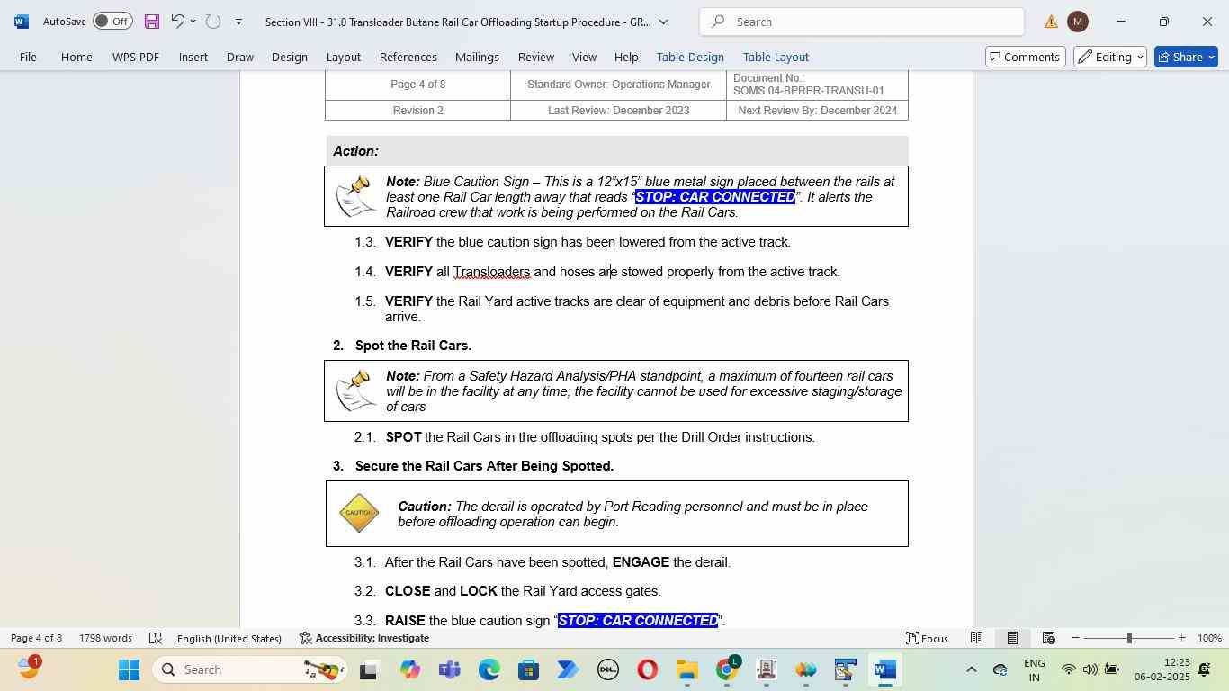Open the Mailings tab
The width and height of the screenshot is (1229, 691).
(x=477, y=57)
